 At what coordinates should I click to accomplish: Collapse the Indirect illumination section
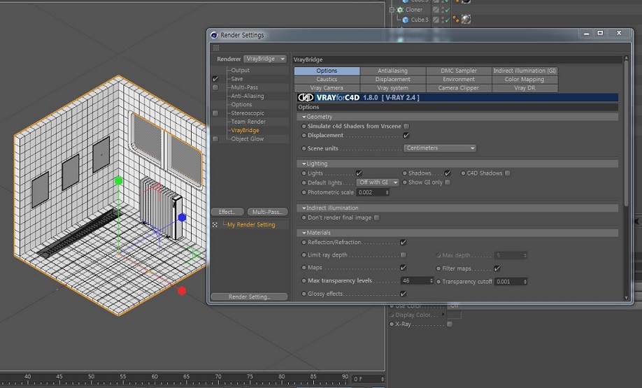tap(304, 208)
